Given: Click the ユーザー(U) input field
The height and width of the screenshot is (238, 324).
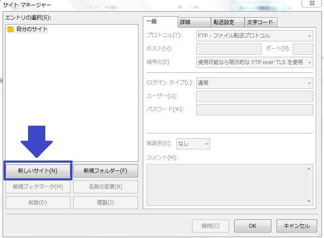Looking at the screenshot, I should click(x=255, y=96).
